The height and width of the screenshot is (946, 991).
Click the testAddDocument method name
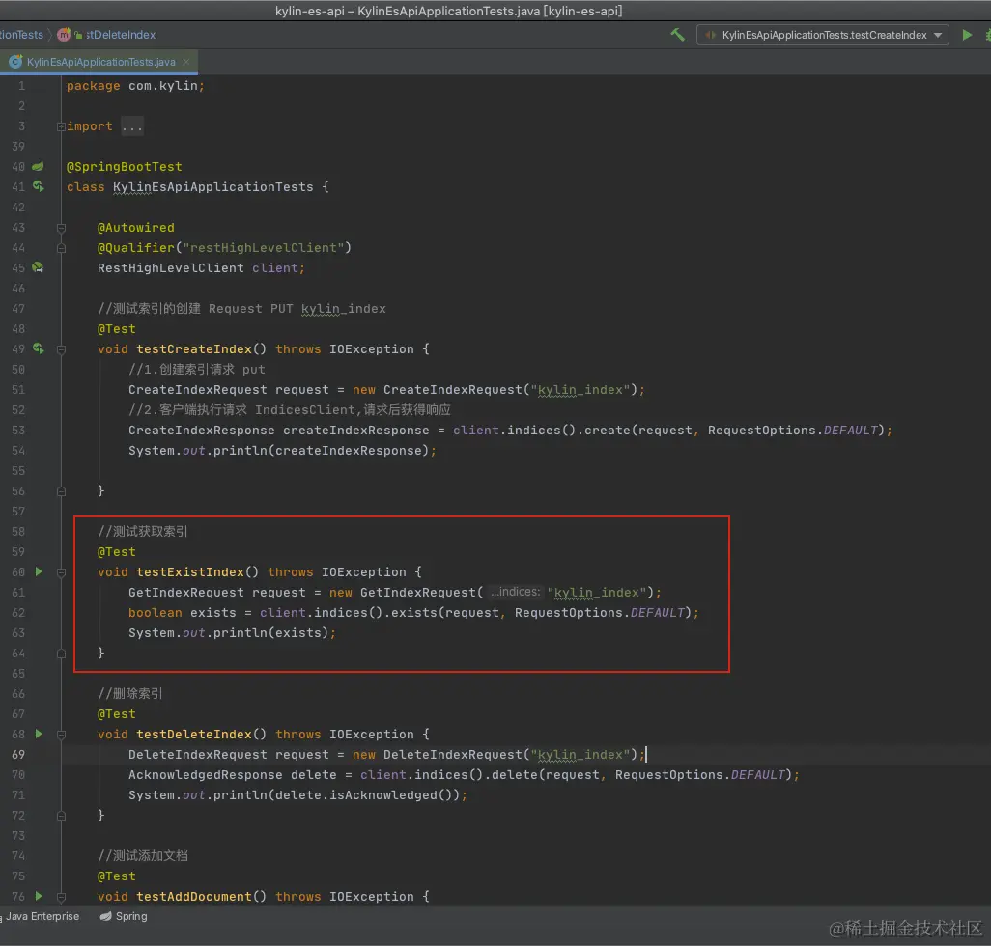(194, 896)
